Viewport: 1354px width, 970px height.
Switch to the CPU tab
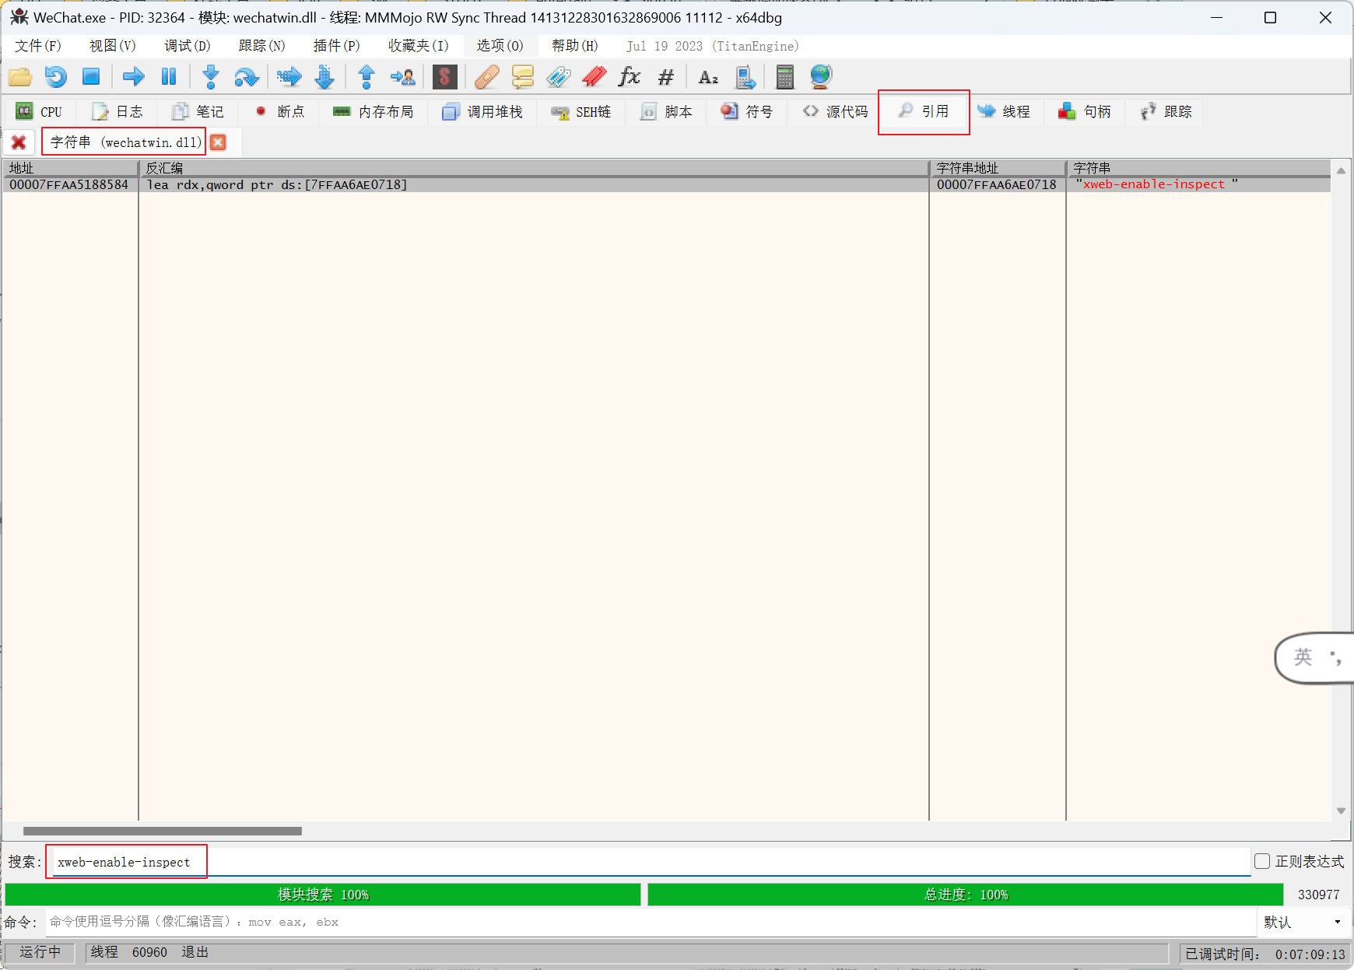[39, 112]
